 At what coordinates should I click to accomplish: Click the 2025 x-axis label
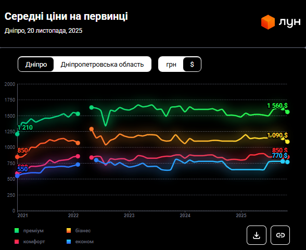241,216
